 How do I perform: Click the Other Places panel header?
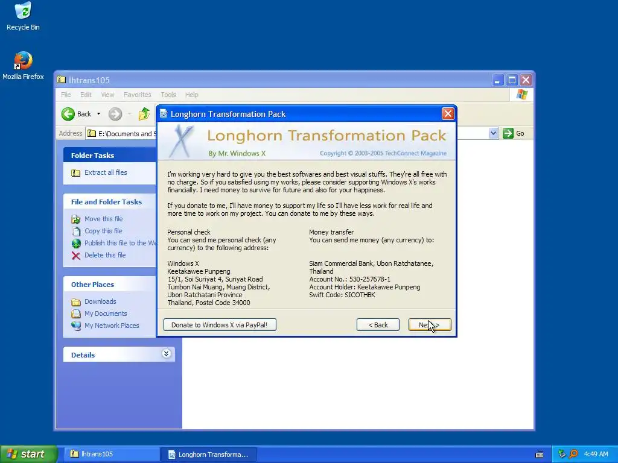point(110,285)
